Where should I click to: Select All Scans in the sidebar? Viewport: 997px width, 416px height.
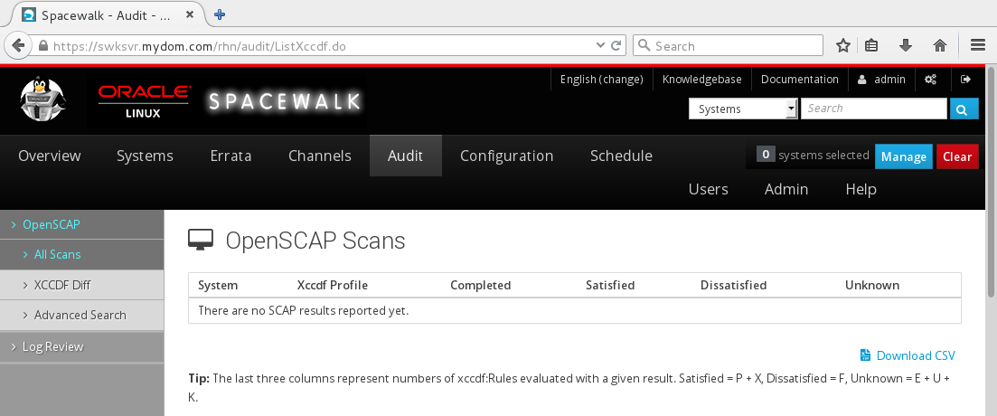pos(81,254)
